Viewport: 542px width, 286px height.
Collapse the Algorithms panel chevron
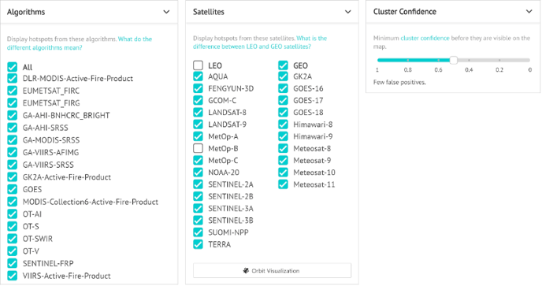coord(166,12)
